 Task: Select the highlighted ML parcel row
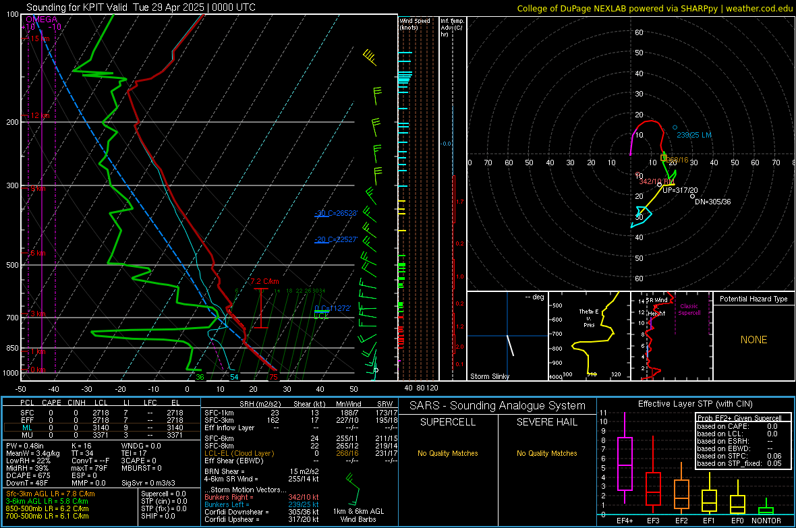coord(102,428)
